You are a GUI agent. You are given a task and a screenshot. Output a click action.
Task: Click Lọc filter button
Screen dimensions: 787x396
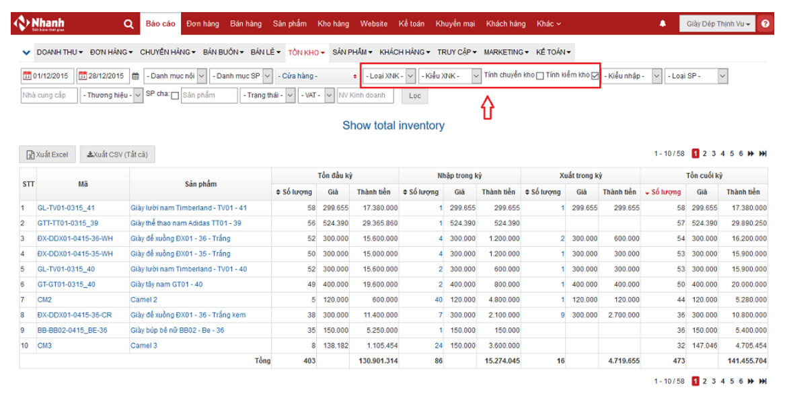(415, 96)
